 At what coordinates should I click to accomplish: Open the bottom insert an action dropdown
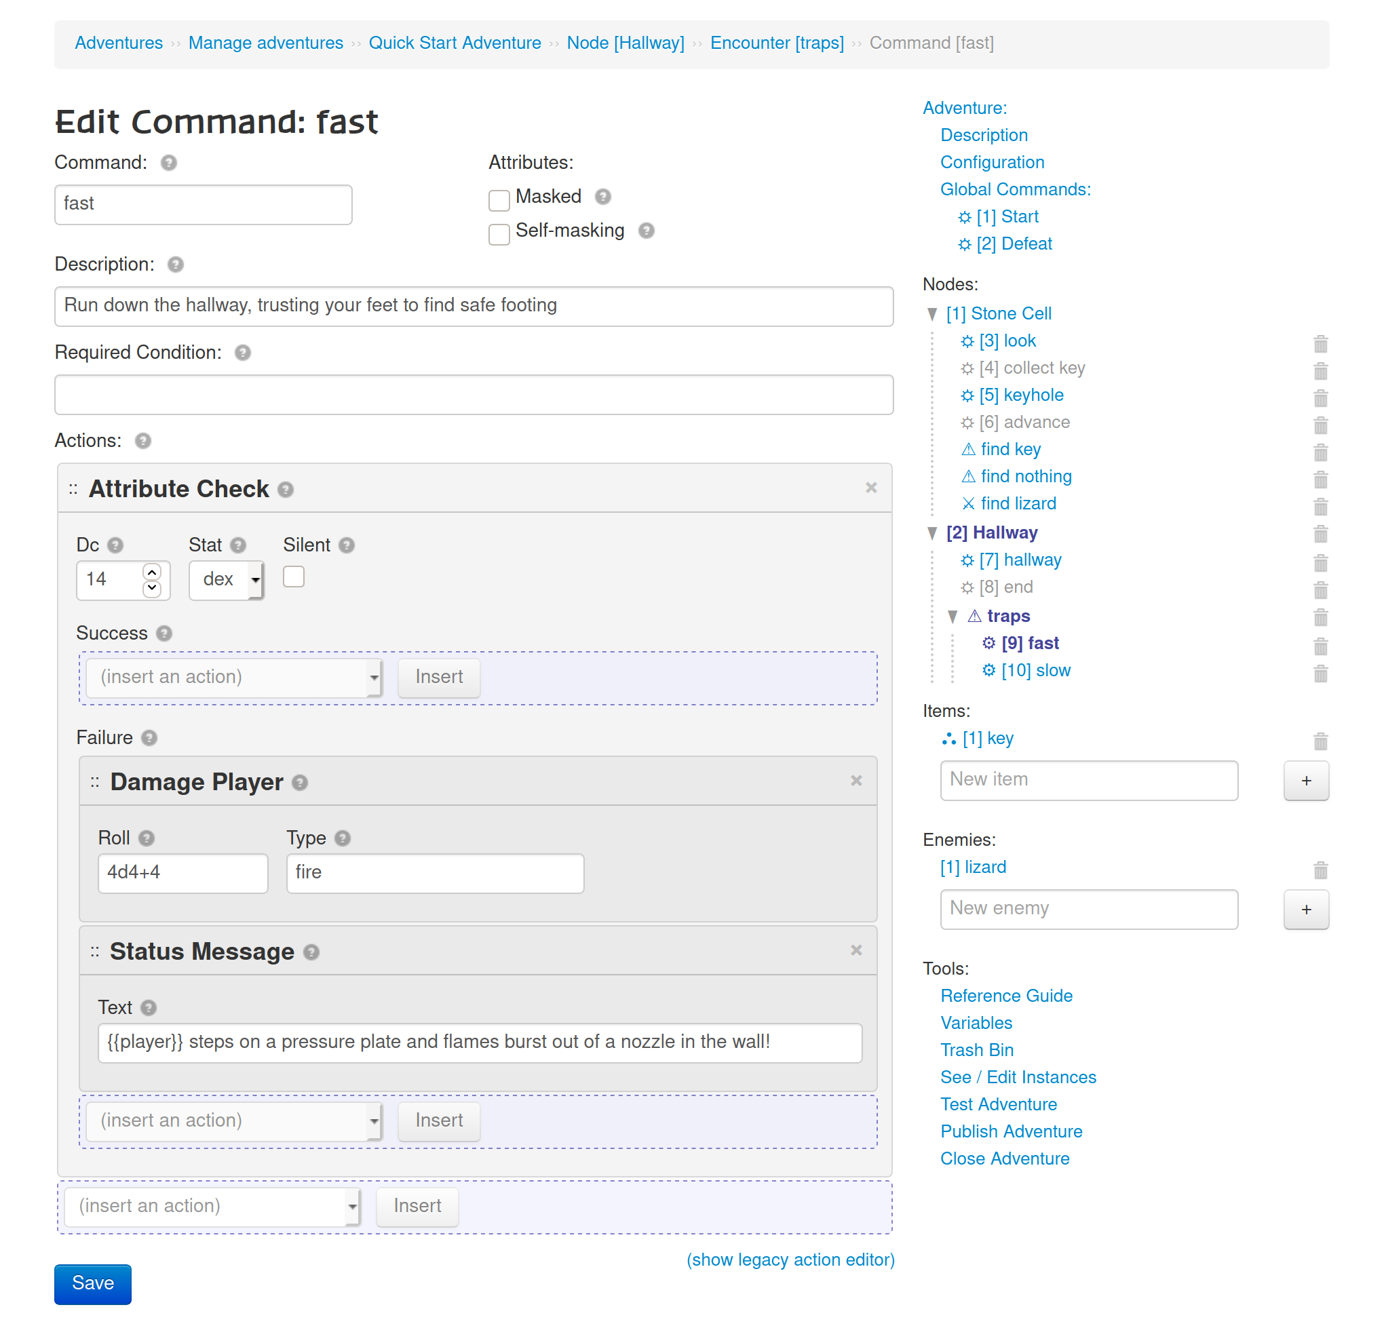[x=212, y=1207]
